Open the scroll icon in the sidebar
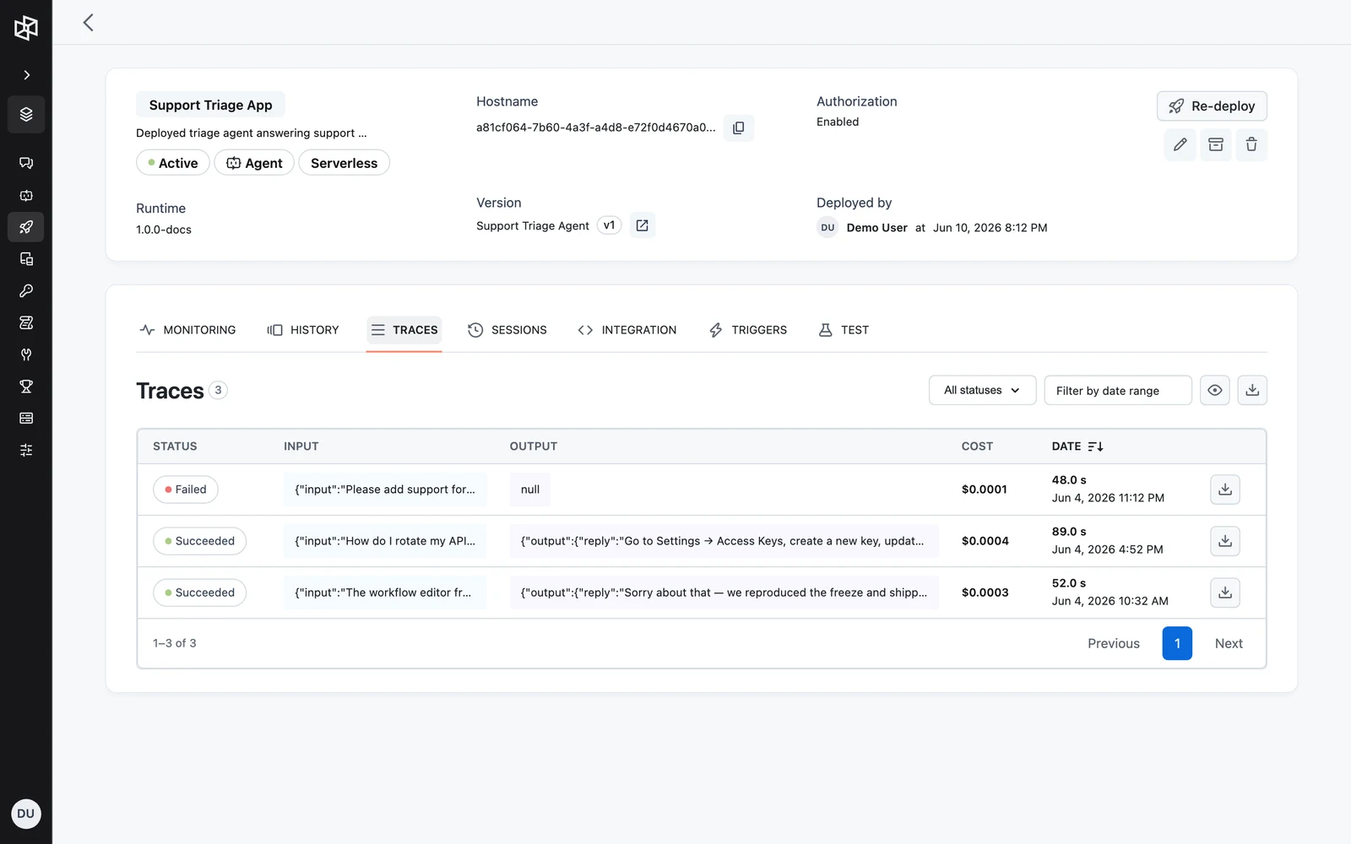Image resolution: width=1351 pixels, height=844 pixels. 26,322
